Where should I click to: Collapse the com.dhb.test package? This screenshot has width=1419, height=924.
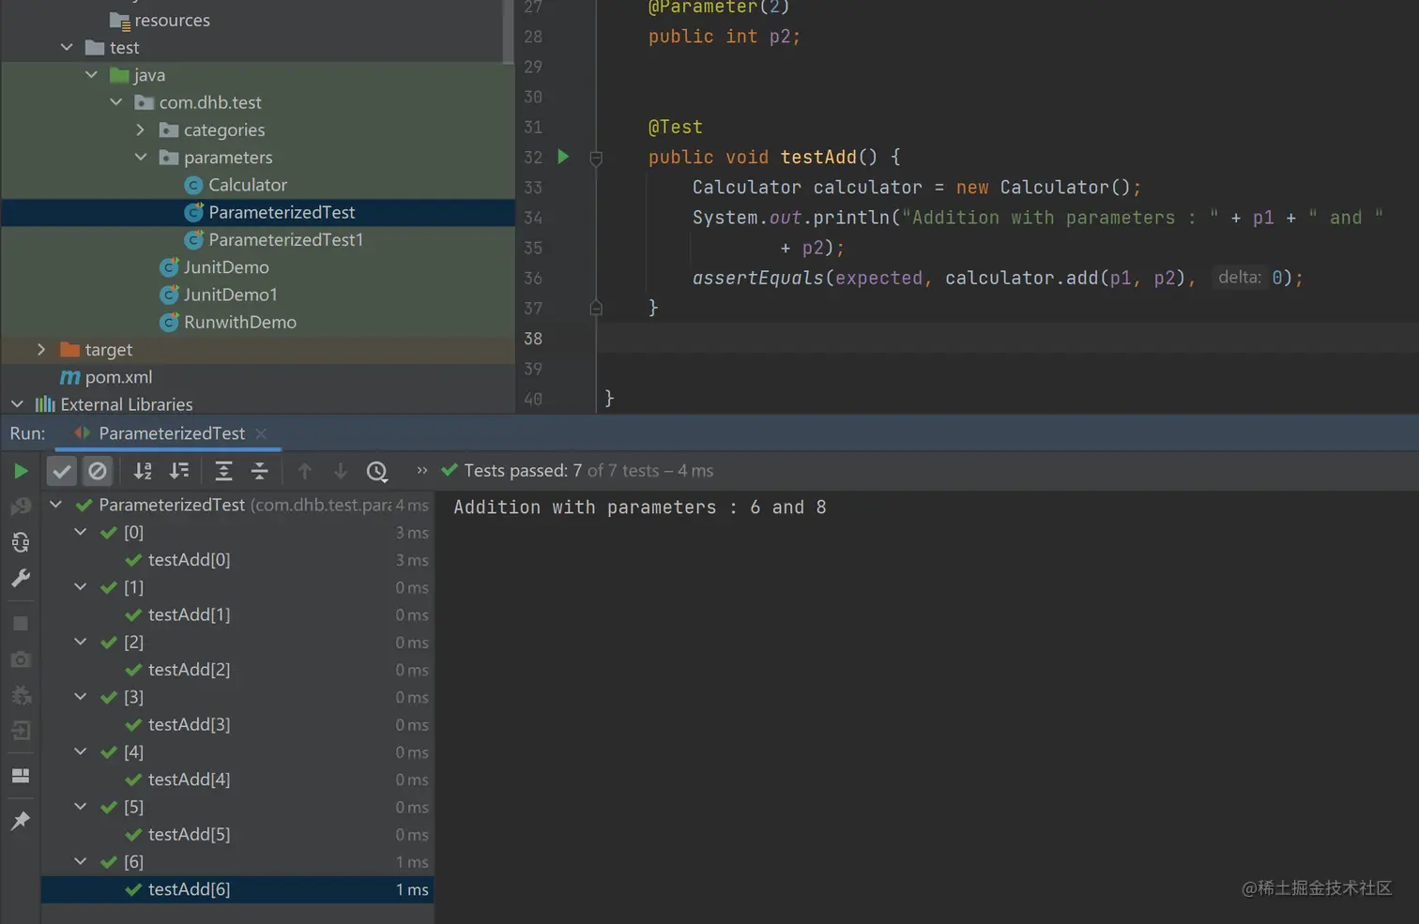tap(116, 101)
